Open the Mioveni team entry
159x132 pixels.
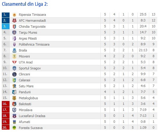[x=24, y=56]
